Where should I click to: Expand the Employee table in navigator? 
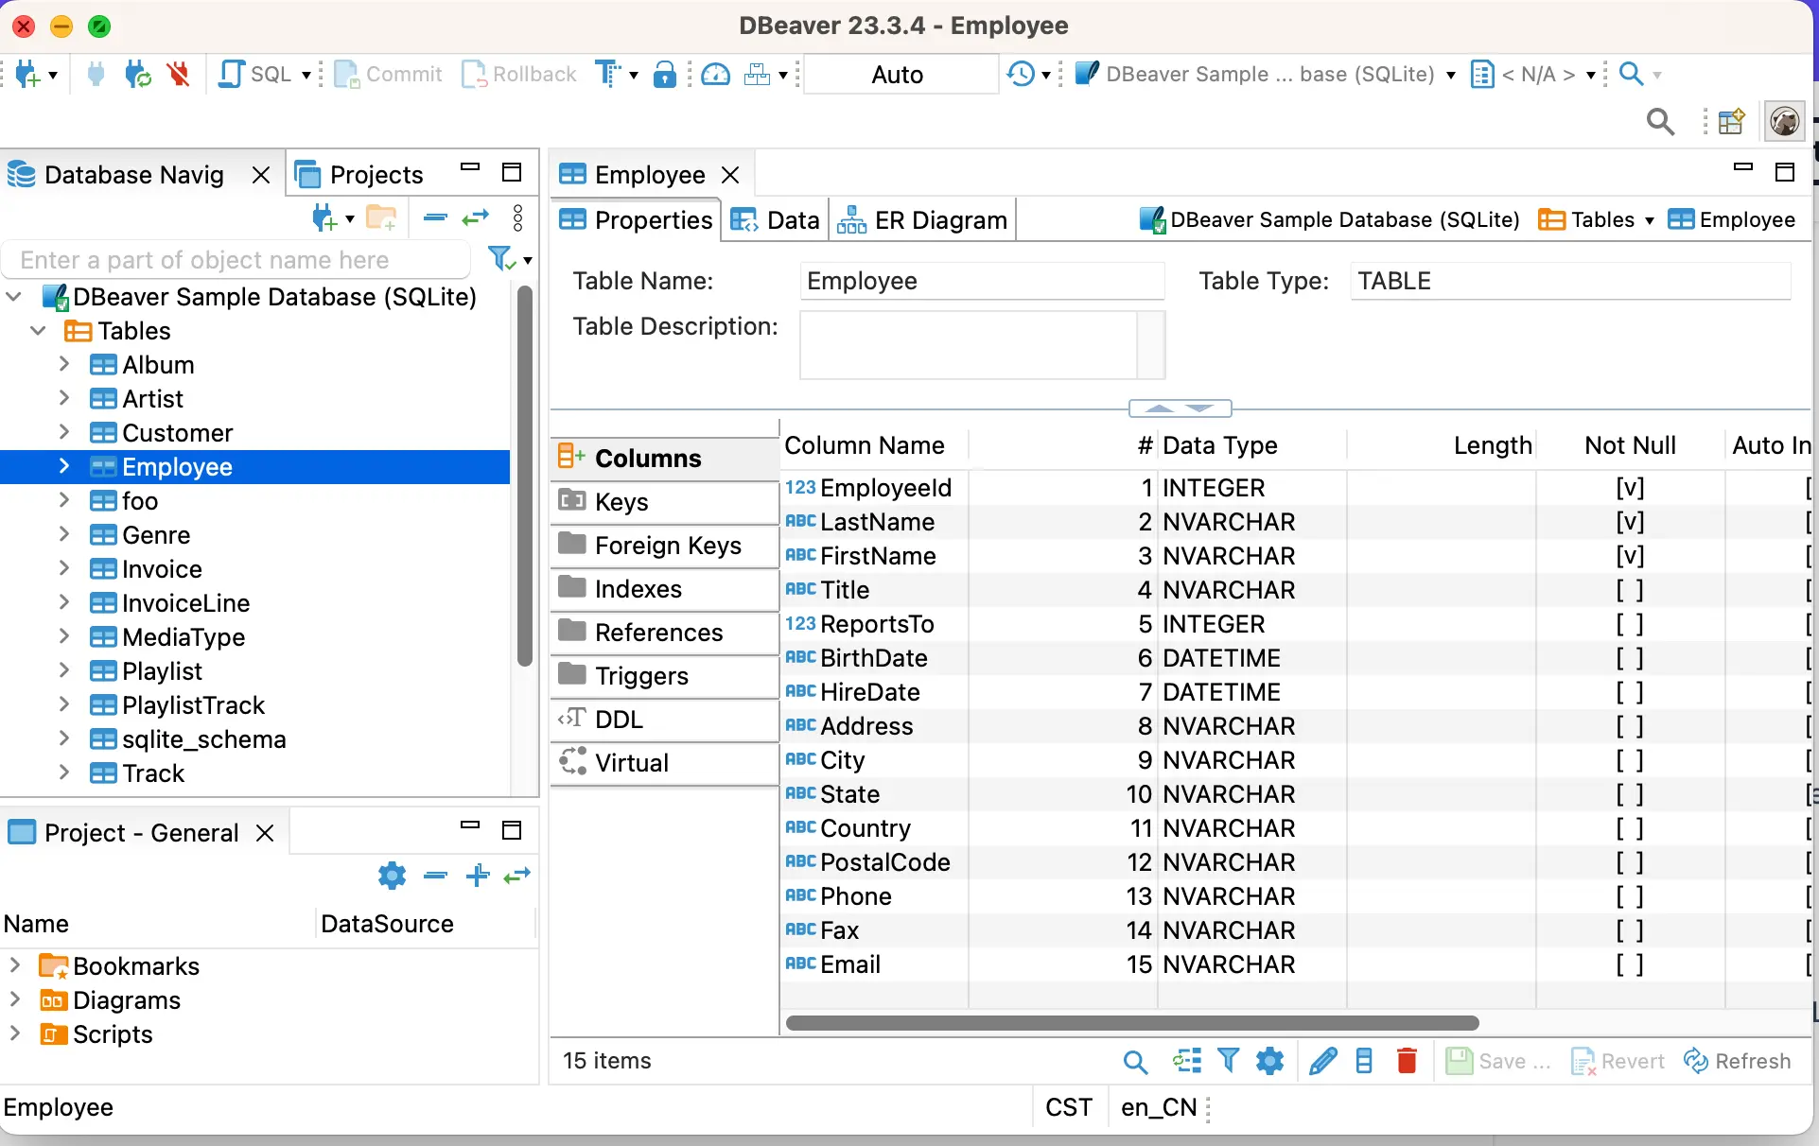click(x=63, y=466)
